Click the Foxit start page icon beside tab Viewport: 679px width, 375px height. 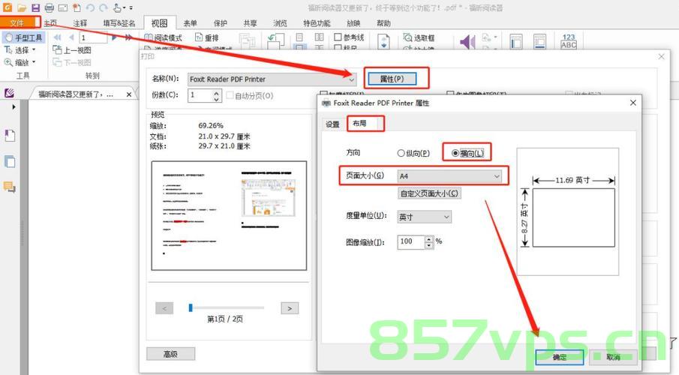(x=9, y=93)
